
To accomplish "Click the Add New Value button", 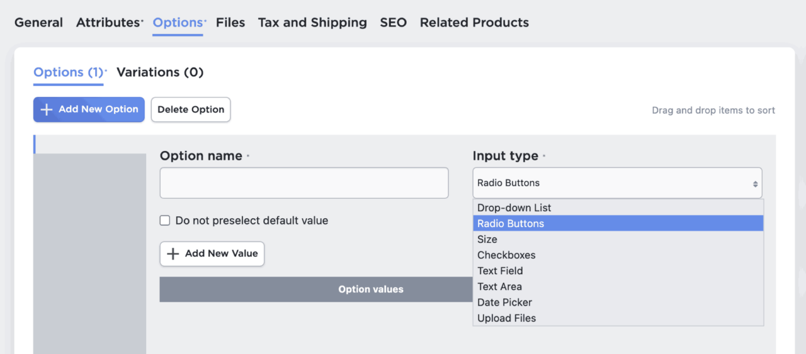I will pyautogui.click(x=212, y=253).
